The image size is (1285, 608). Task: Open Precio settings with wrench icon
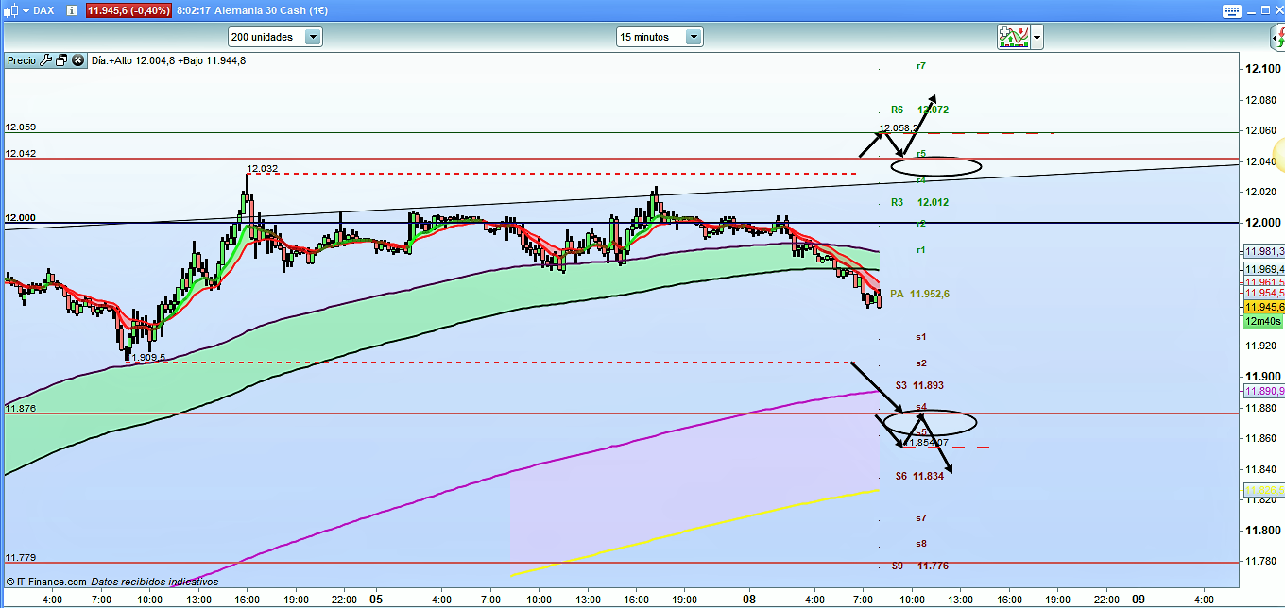[x=45, y=60]
